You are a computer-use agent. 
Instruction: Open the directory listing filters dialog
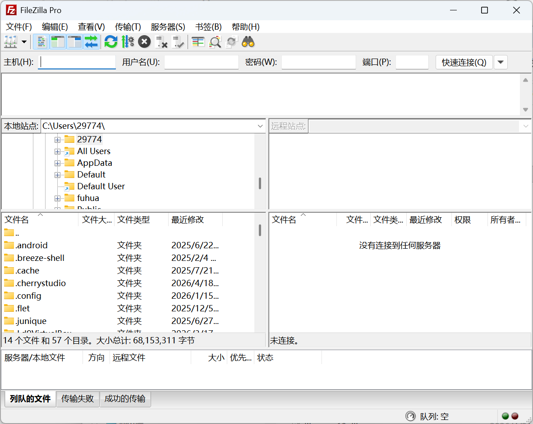click(x=198, y=42)
